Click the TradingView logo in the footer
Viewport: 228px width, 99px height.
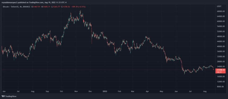pos(9,96)
